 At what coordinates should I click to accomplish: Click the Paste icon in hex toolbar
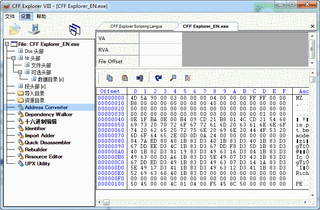(124, 78)
